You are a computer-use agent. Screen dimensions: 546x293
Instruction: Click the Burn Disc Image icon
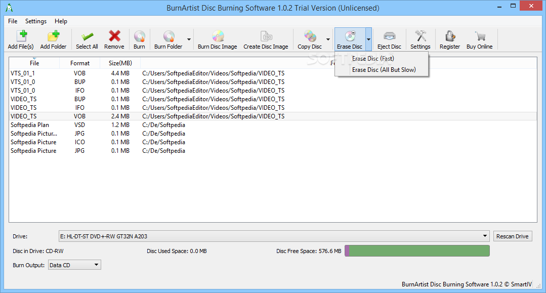(218, 36)
